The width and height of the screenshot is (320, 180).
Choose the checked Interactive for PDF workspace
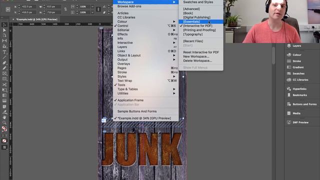pyautogui.click(x=201, y=26)
